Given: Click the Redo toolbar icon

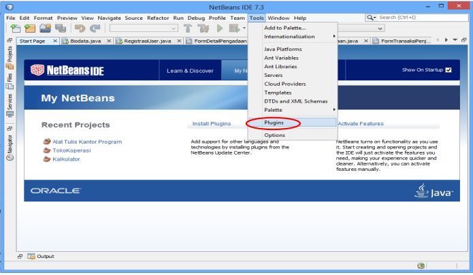Looking at the screenshot, I should tap(95, 29).
